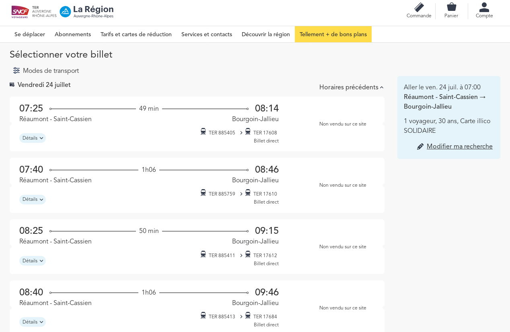510x332 pixels.
Task: Open the Compte user icon
Action: (x=484, y=7)
